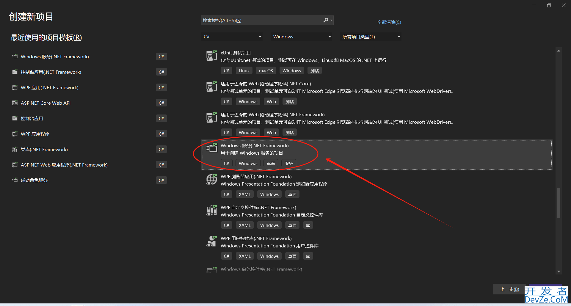Screen dimensions: 571x306
Task: Expand search history arrow next to magnifier
Action: pyautogui.click(x=331, y=20)
